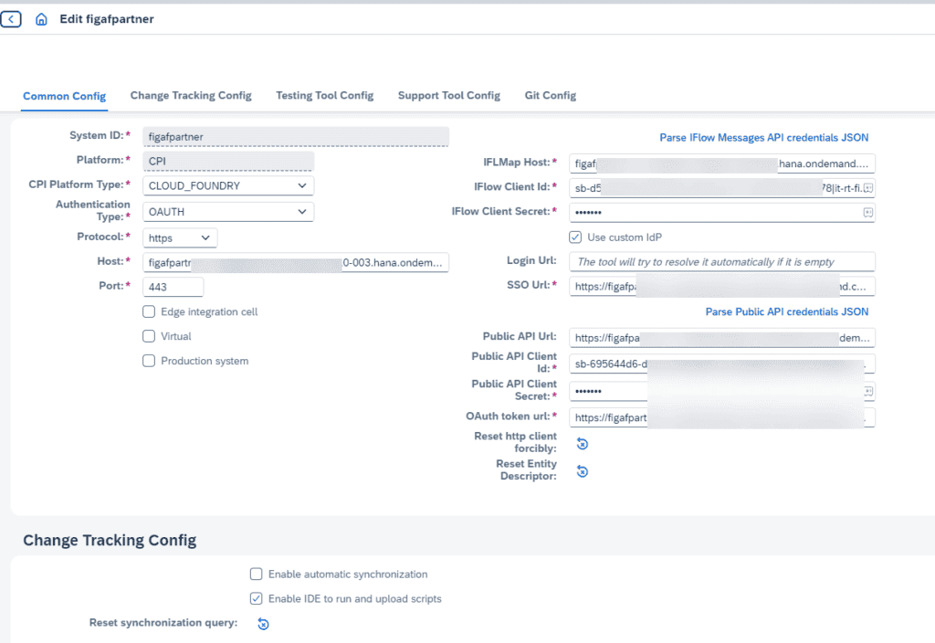Open the Protocol https dropdown
Viewport: 935px width, 643px height.
(180, 237)
